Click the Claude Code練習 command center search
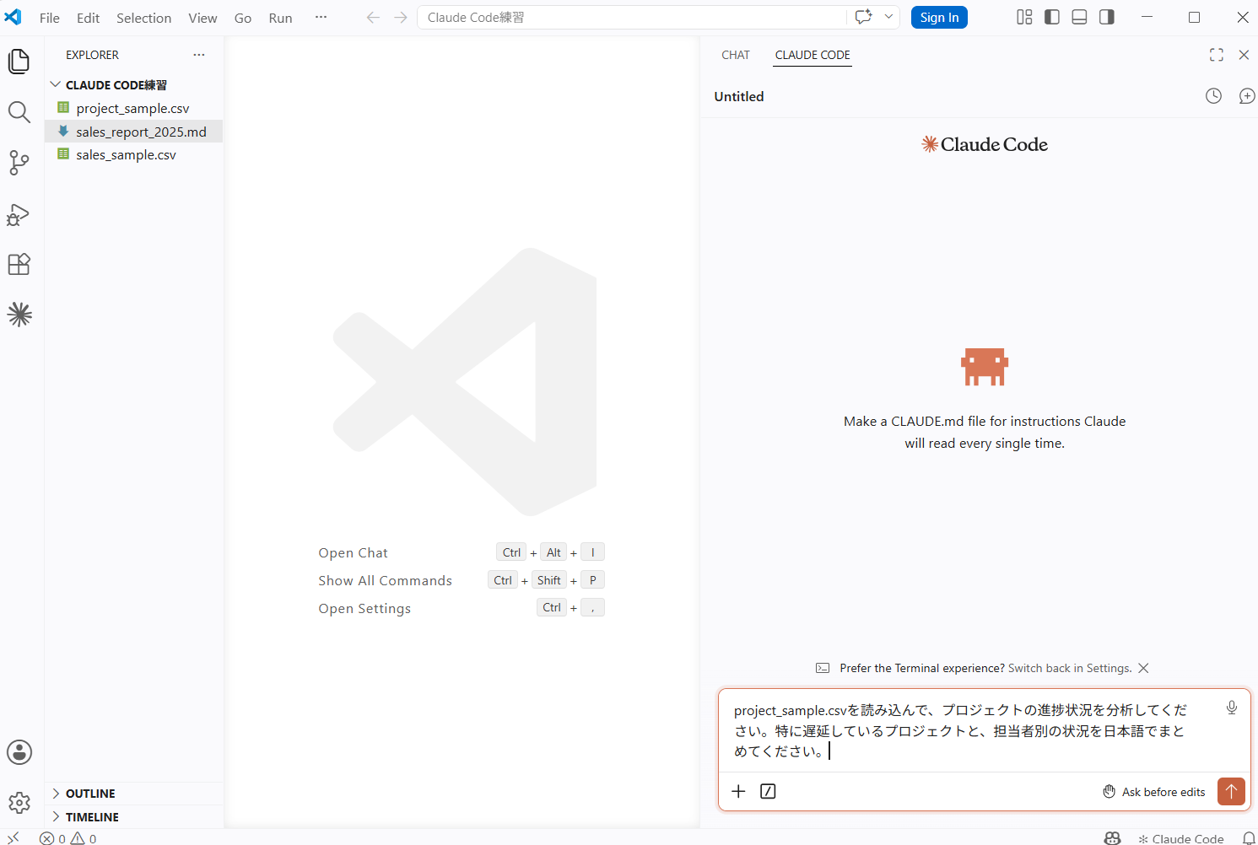The image size is (1258, 845). click(x=631, y=18)
